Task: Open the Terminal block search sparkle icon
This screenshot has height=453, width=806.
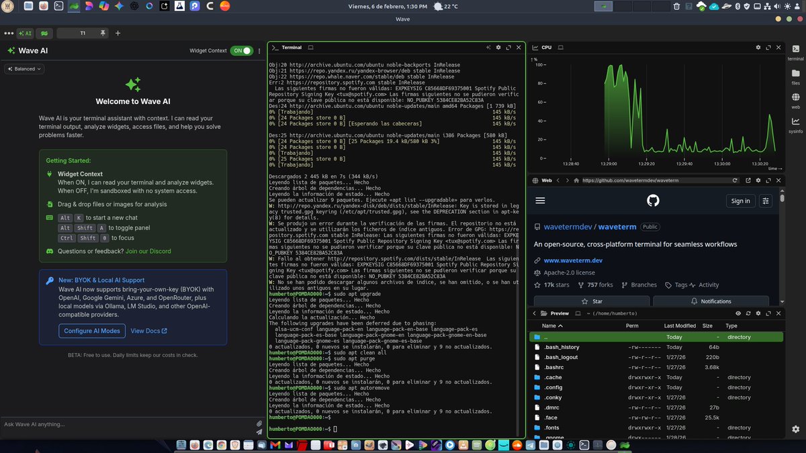Action: [x=488, y=48]
